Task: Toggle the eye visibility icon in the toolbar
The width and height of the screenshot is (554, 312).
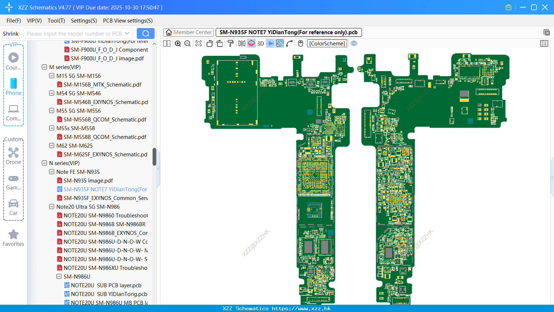Action: tap(354, 43)
